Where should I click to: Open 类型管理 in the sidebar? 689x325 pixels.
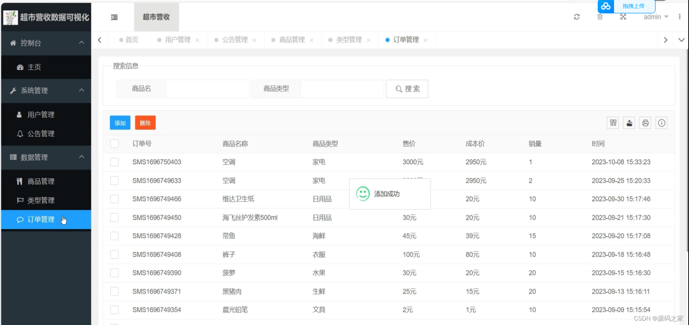point(46,200)
